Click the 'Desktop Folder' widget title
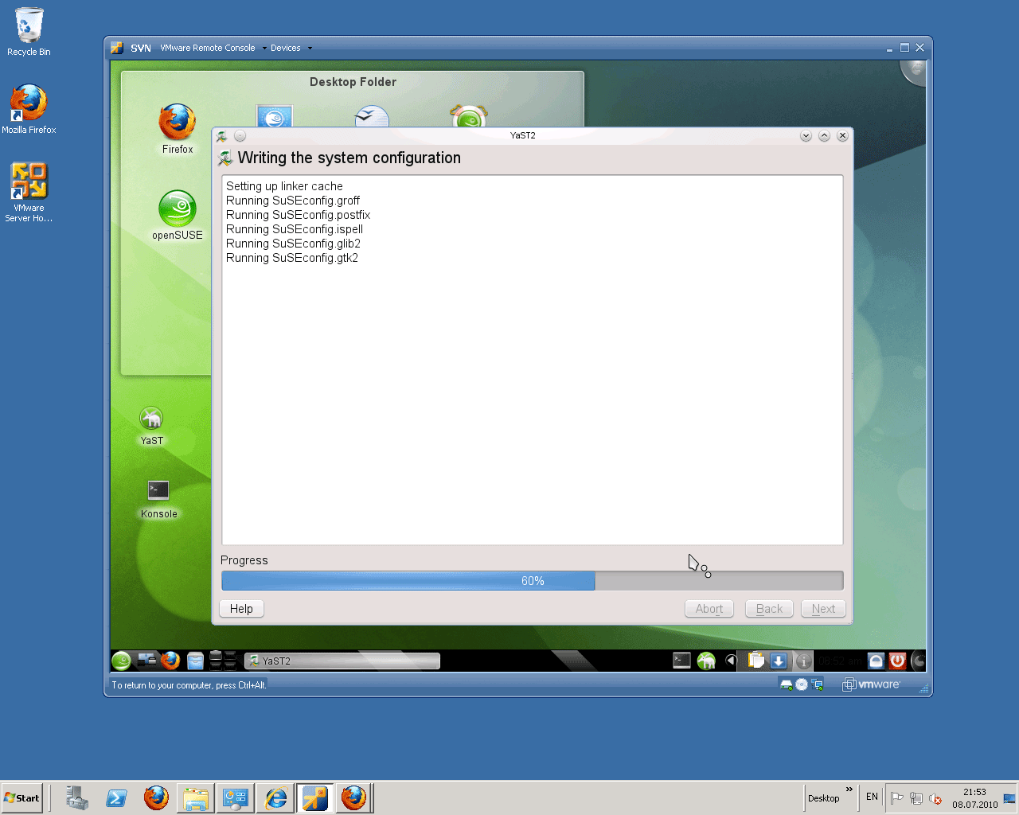Viewport: 1019px width, 815px height. pos(353,82)
